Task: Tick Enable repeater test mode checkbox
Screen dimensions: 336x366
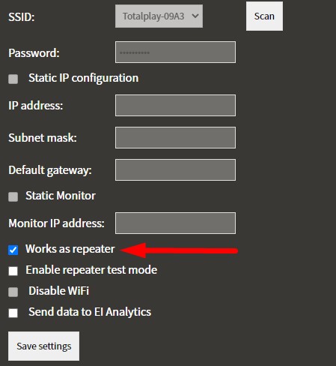Action: coord(13,271)
